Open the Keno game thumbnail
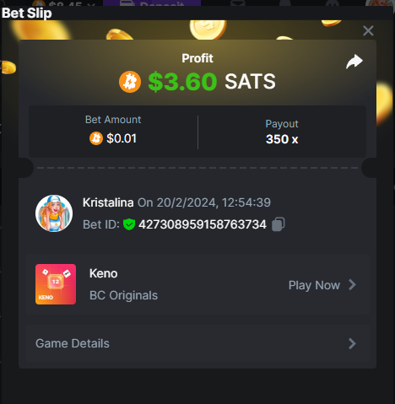Viewport: 395px width, 404px height. coord(56,284)
